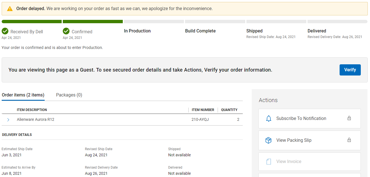Click the ITEM DESCRIPTION column header
This screenshot has height=177, width=370.
(32, 110)
